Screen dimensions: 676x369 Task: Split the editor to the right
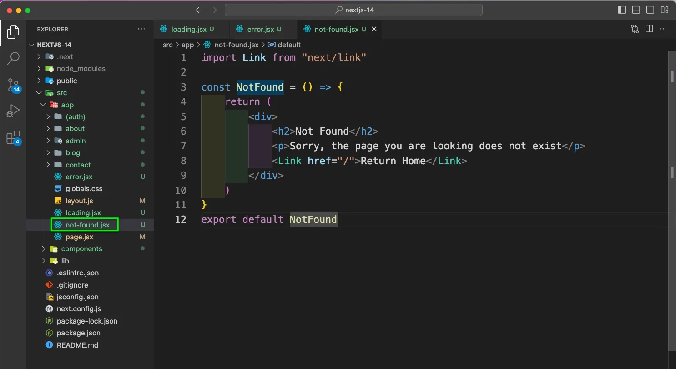tap(649, 29)
